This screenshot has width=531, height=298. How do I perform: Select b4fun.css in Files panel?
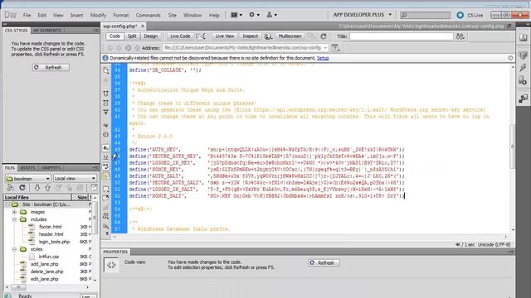tap(49, 257)
